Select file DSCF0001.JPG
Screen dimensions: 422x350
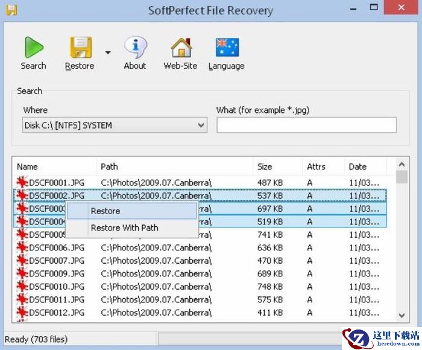(57, 183)
